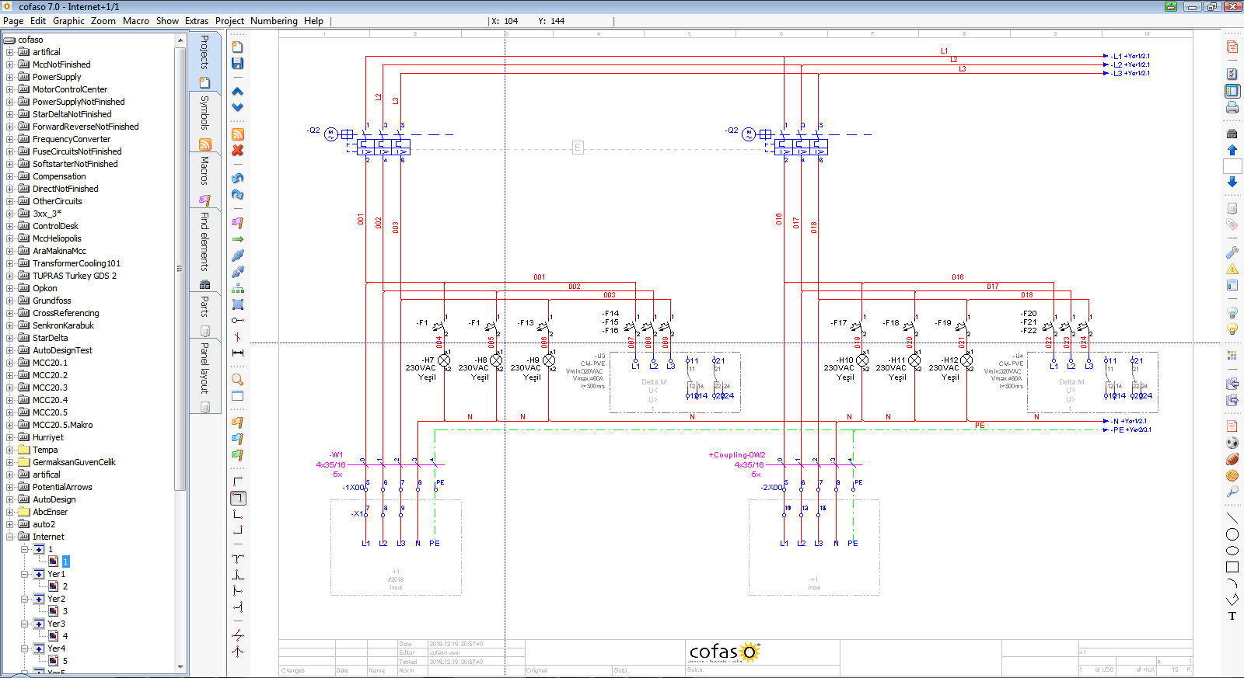Expand the MotorControlCenter project node
The width and height of the screenshot is (1244, 678).
[10, 89]
